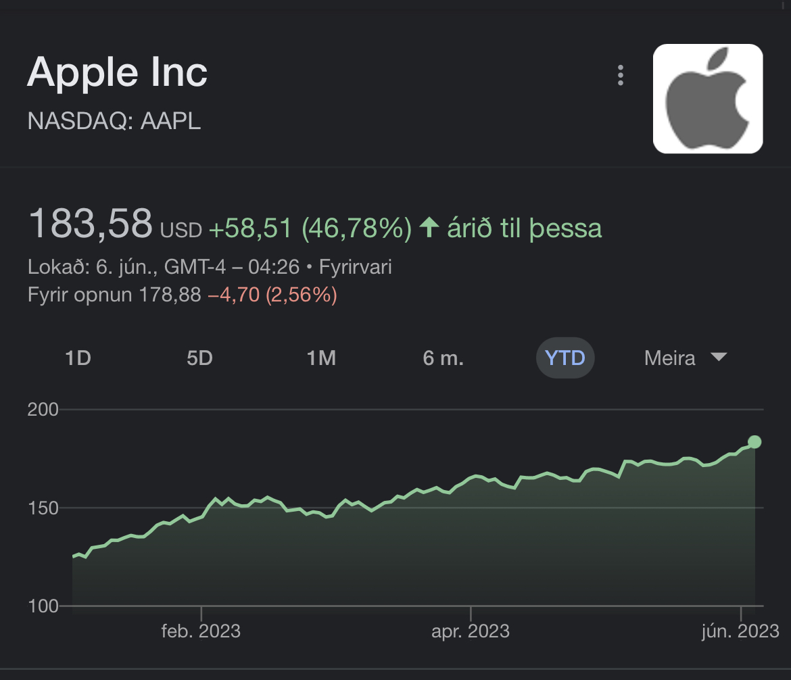The width and height of the screenshot is (791, 680).
Task: Click the +58,51 (46,78%) gain text
Action: (310, 228)
